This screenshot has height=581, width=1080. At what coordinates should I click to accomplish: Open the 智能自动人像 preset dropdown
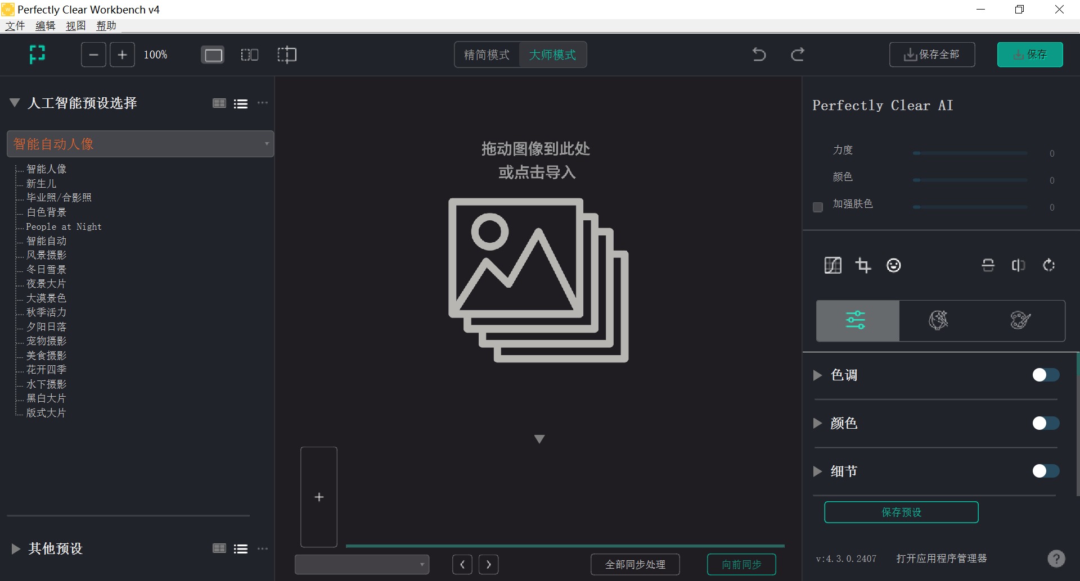point(140,144)
